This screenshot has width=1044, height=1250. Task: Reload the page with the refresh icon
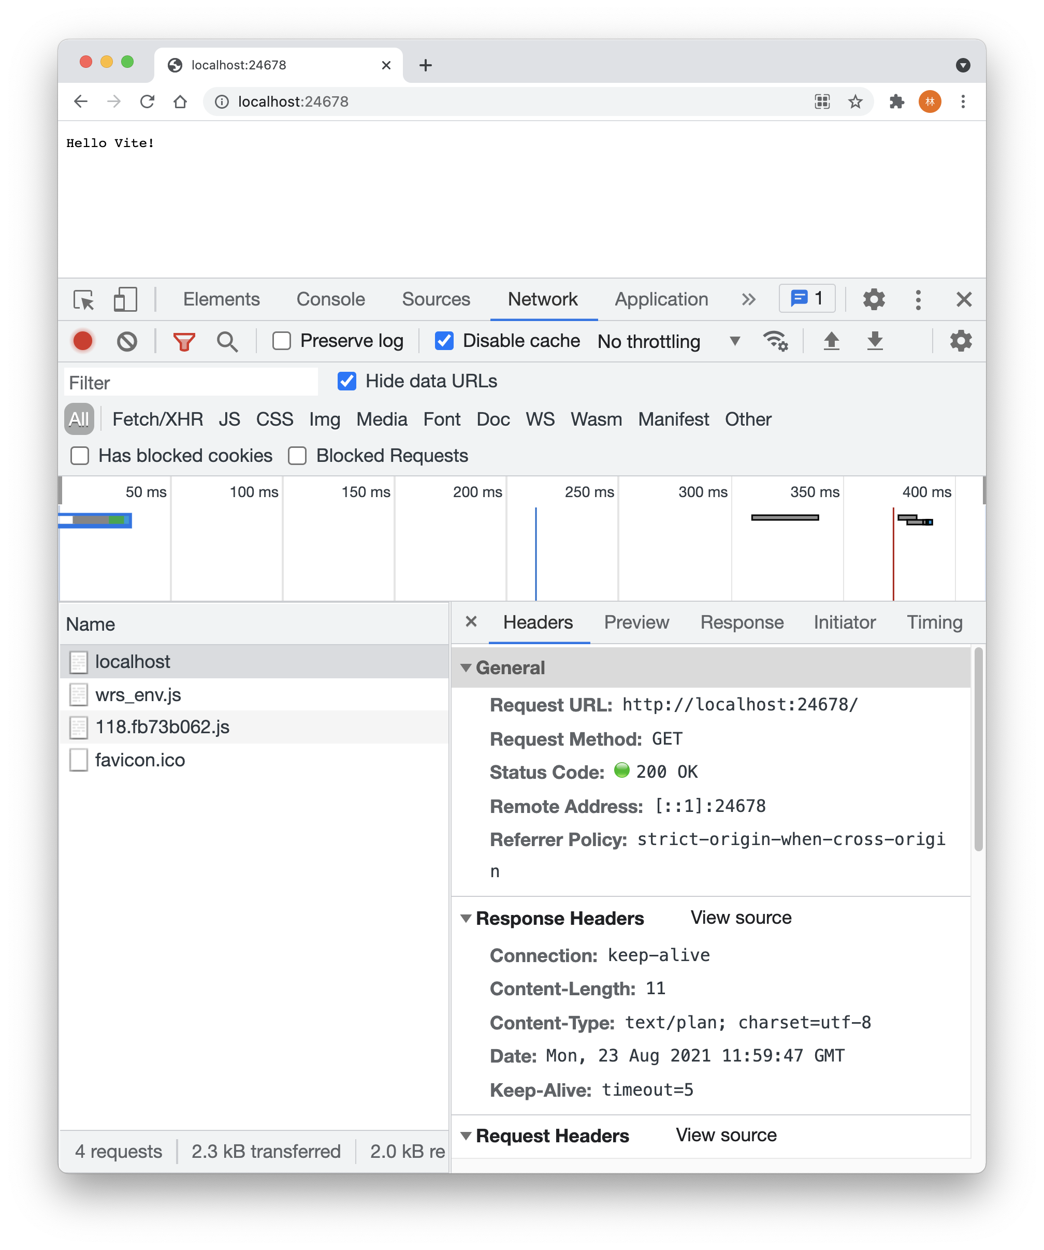(147, 102)
